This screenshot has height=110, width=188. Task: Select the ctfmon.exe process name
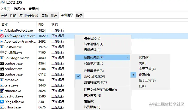[13, 91]
